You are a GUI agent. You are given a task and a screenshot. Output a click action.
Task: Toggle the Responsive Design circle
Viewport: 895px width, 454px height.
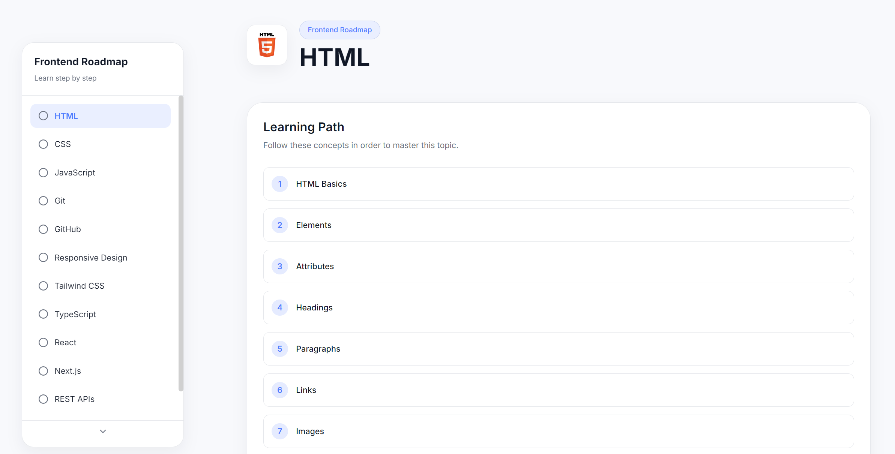tap(44, 258)
